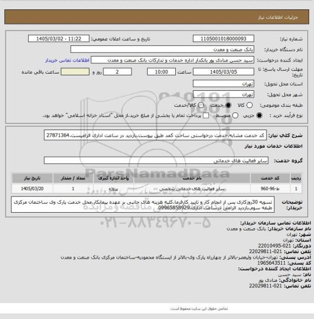
Task: Click delivery province field تهران
Action: (223, 84)
